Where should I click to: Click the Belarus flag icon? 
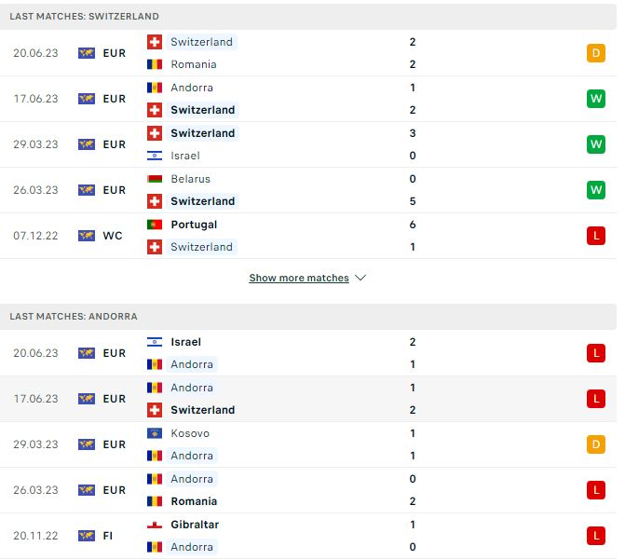(x=155, y=179)
